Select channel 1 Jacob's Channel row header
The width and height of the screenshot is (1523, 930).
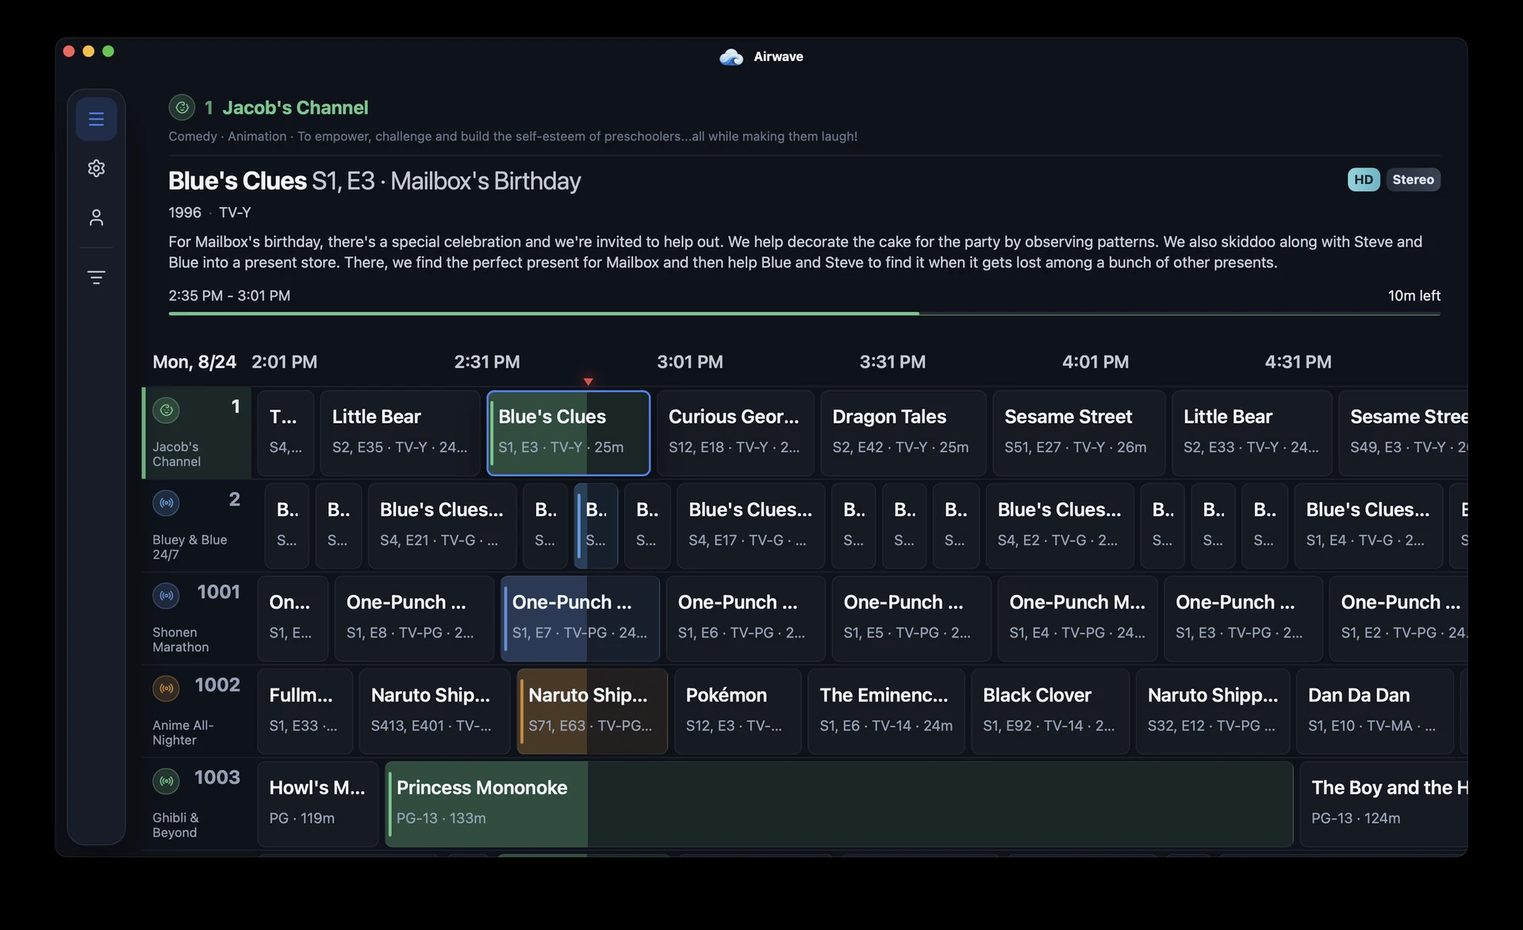pyautogui.click(x=197, y=433)
